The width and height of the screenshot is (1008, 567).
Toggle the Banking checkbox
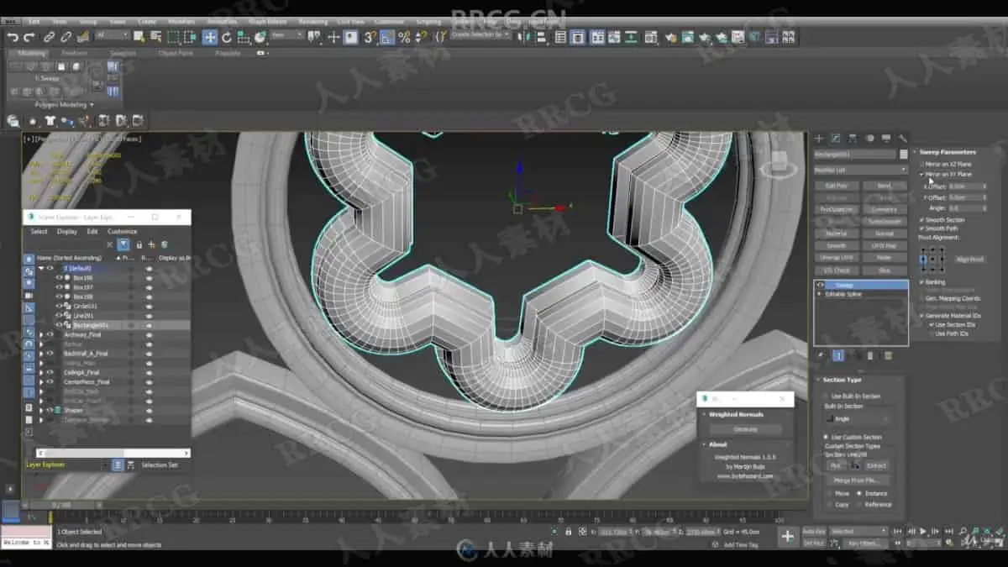point(921,282)
